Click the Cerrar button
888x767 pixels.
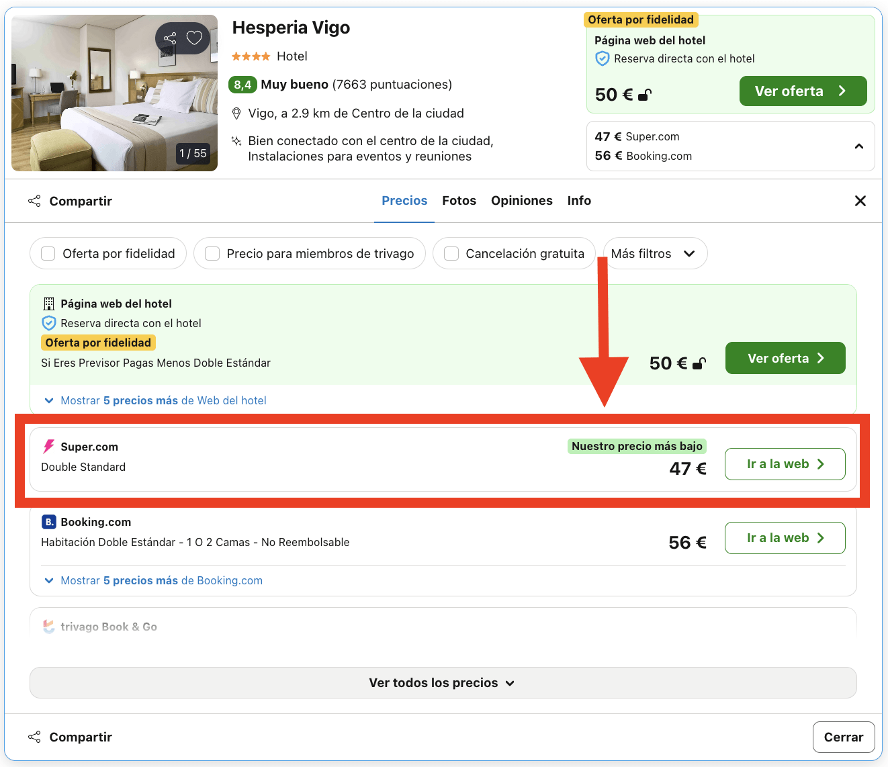click(844, 737)
